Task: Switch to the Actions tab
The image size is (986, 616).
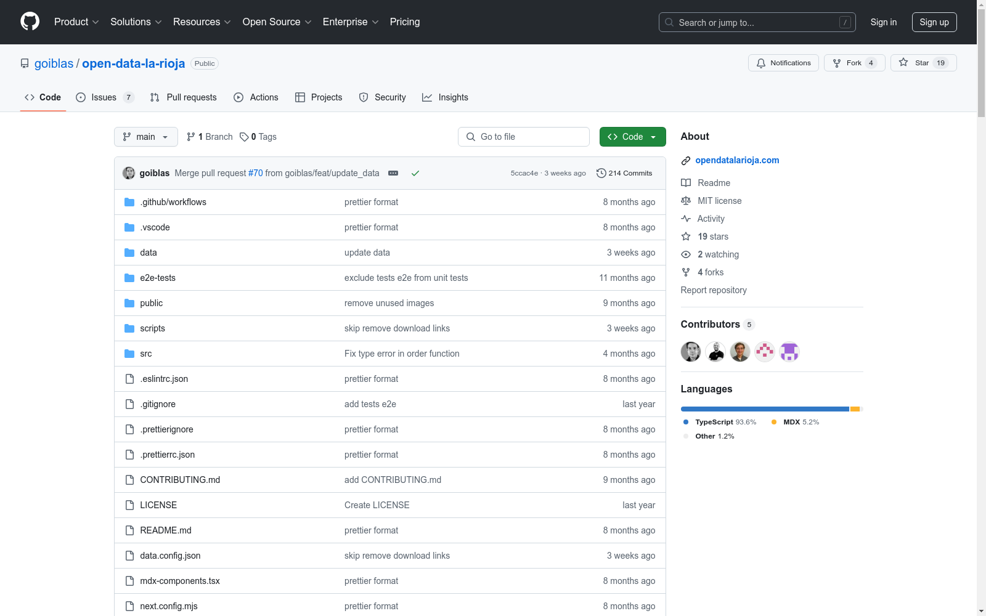Action: click(x=256, y=97)
